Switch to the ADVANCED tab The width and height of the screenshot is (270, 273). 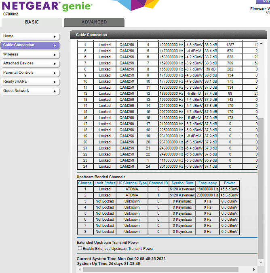(94, 22)
